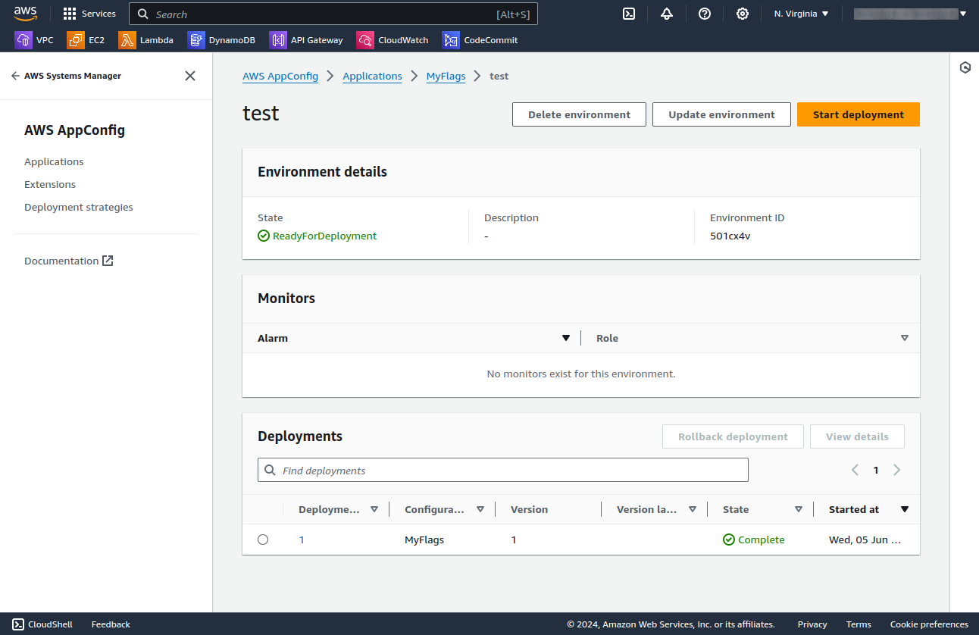Image resolution: width=979 pixels, height=635 pixels.
Task: Click the Rollback deployment button
Action: click(x=733, y=436)
